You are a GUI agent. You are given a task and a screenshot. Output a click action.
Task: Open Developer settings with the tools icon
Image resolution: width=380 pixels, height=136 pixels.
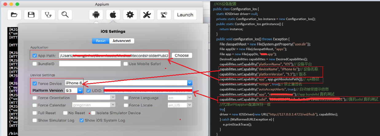[x=147, y=14]
